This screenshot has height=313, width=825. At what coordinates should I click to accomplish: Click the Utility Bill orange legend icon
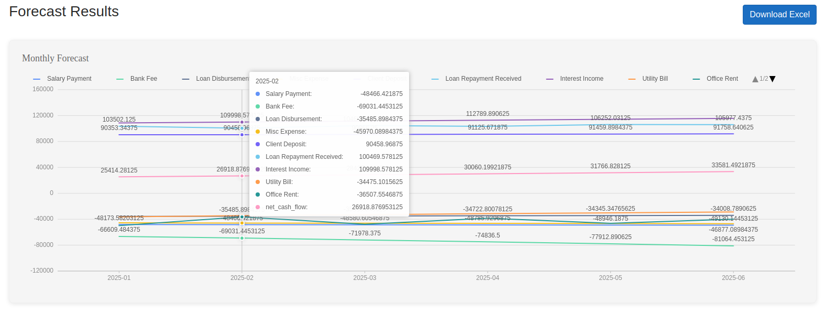coord(632,79)
